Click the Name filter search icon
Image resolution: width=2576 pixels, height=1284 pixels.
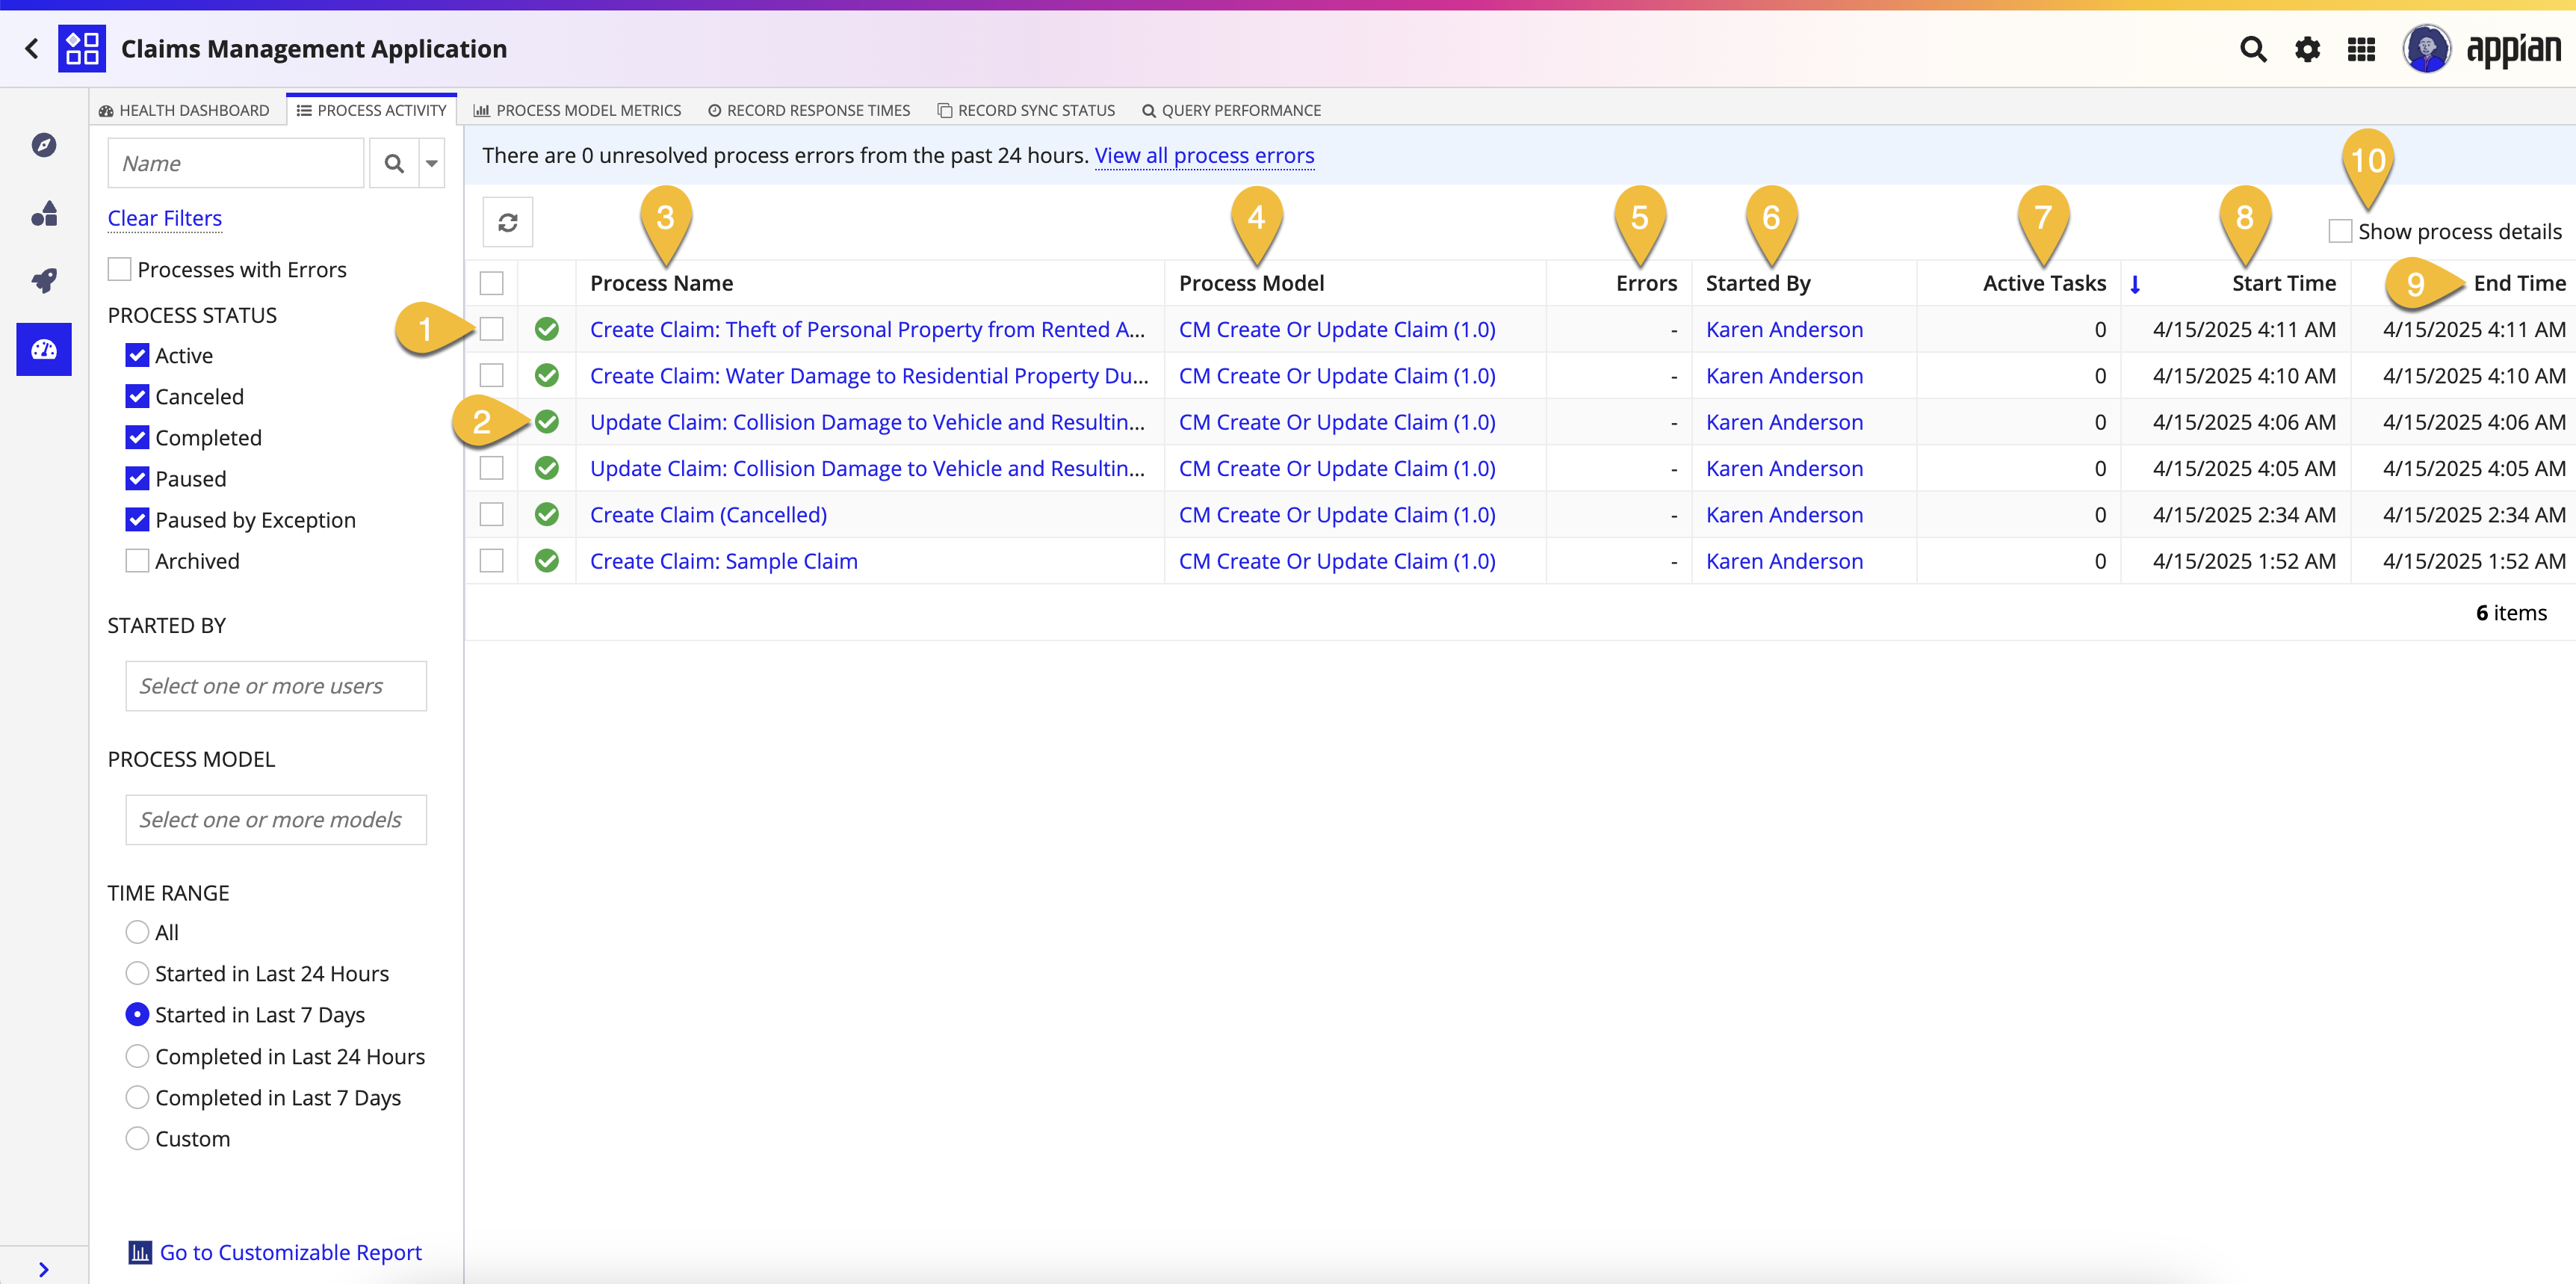[394, 163]
